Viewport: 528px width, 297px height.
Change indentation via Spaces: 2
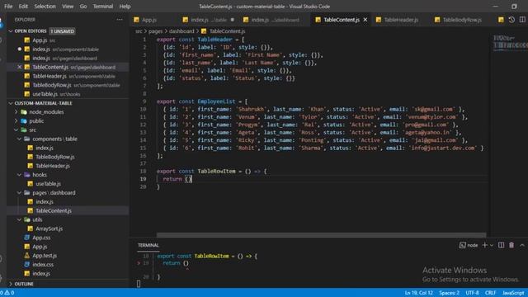pos(449,293)
